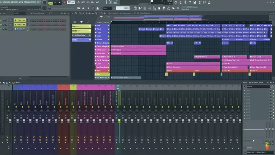Viewport: 275px width, 155px height.
Task: Toggle Song/Pattern mode switch
Action: coord(50,2)
